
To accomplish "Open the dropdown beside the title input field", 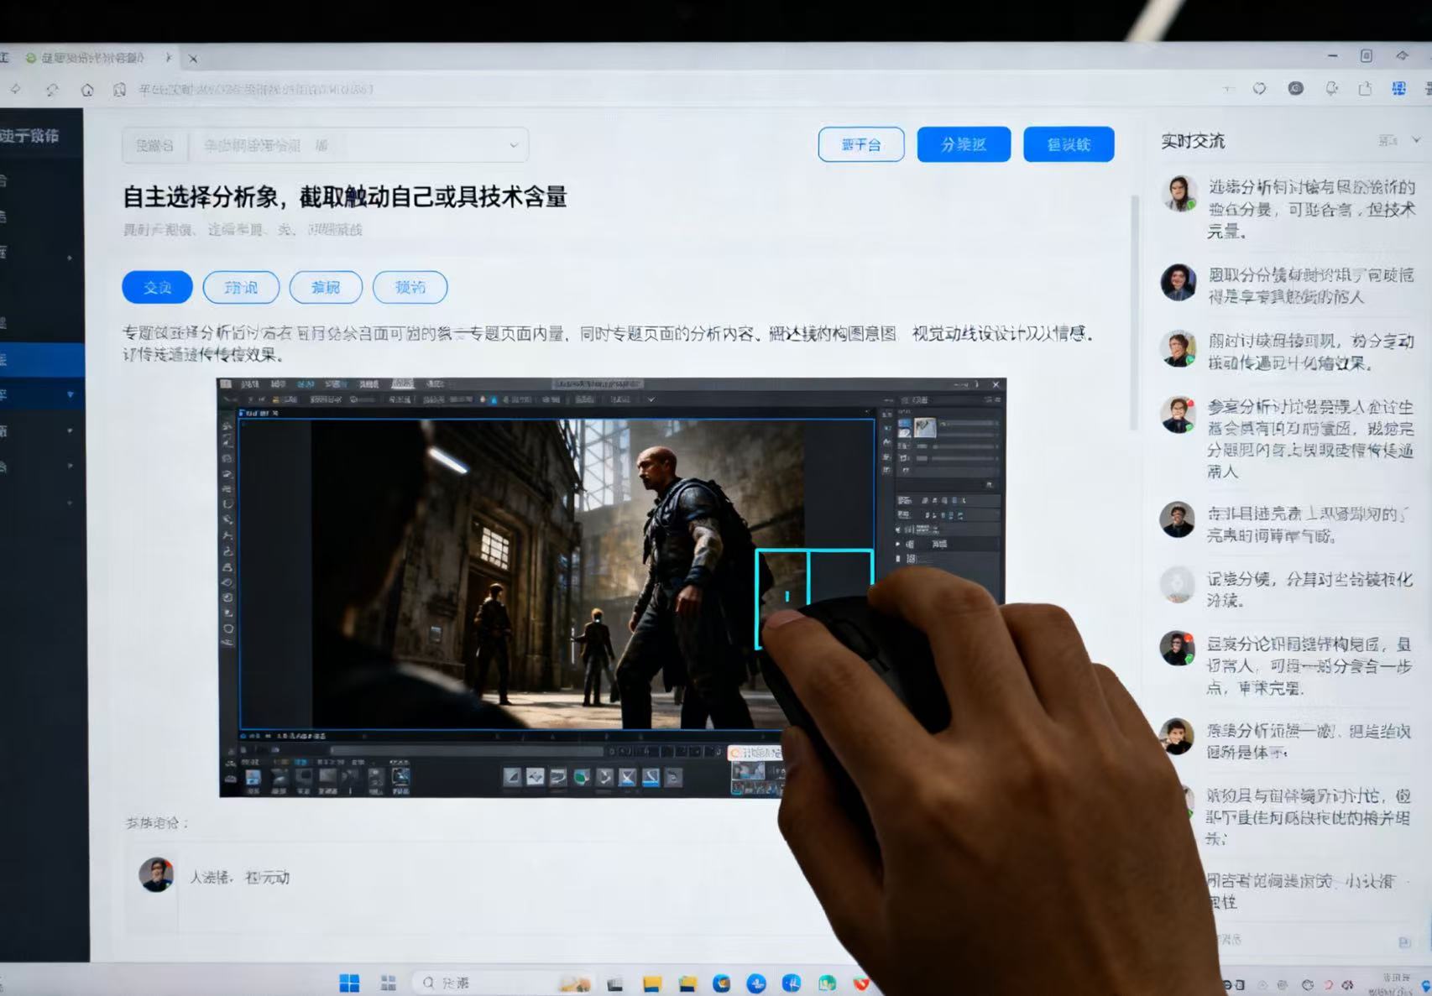I will [x=513, y=144].
